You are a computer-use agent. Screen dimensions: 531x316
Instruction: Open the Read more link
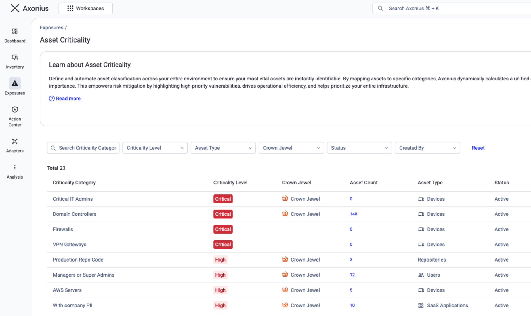tap(68, 98)
